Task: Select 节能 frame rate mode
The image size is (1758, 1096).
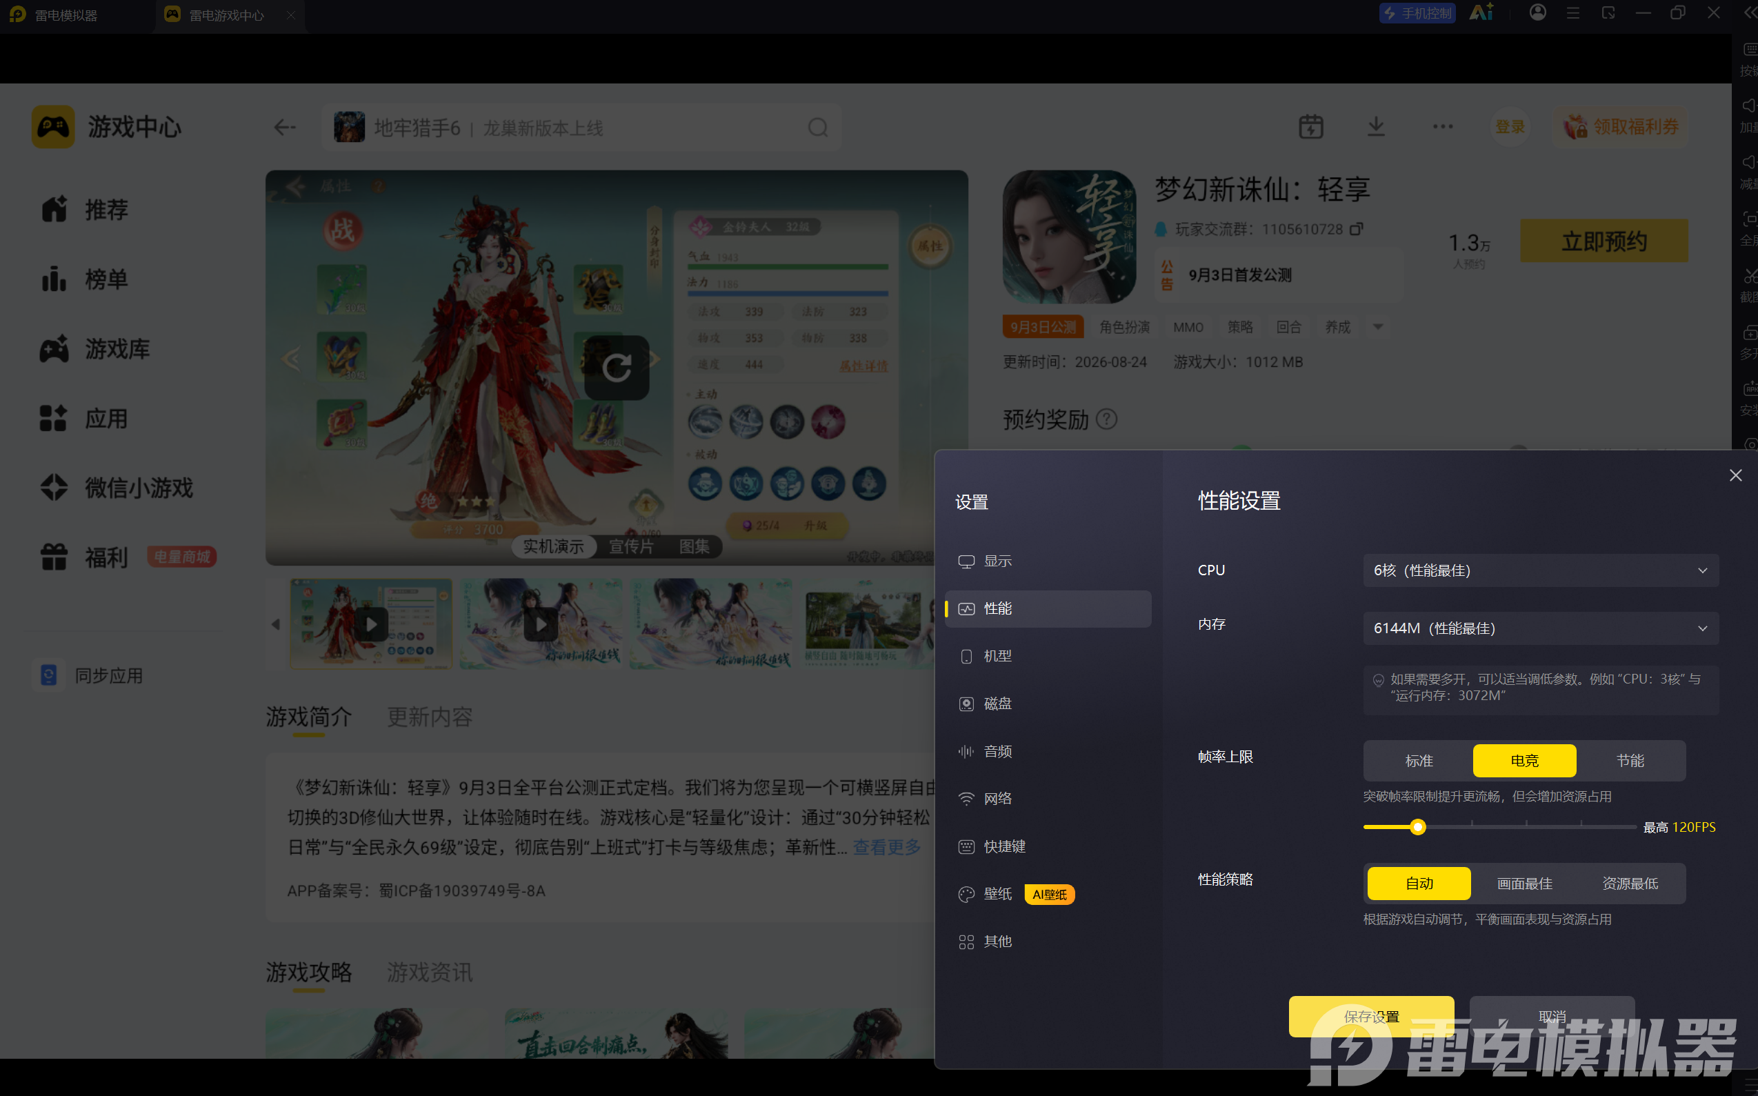Action: (x=1630, y=760)
